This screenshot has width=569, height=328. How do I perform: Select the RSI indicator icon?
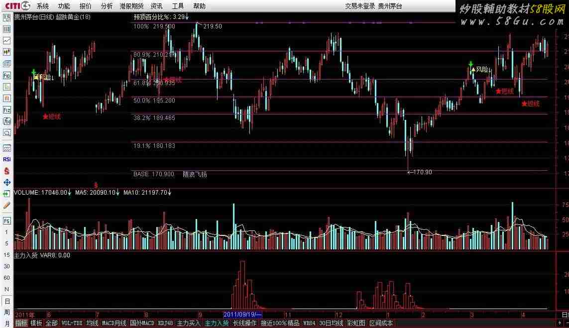pos(7,159)
